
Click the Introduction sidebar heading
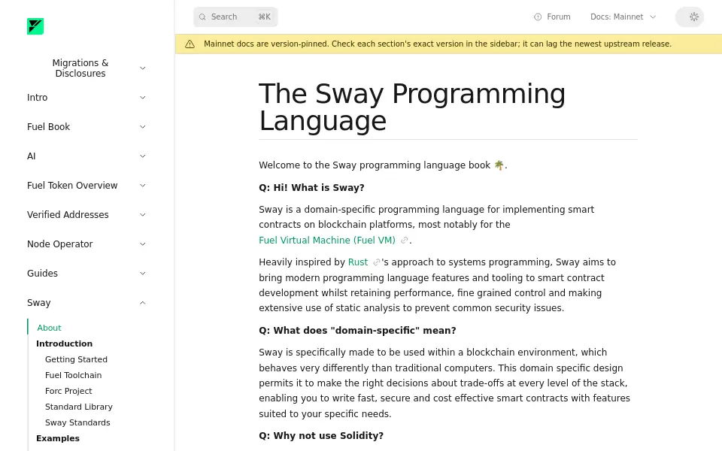pos(64,344)
